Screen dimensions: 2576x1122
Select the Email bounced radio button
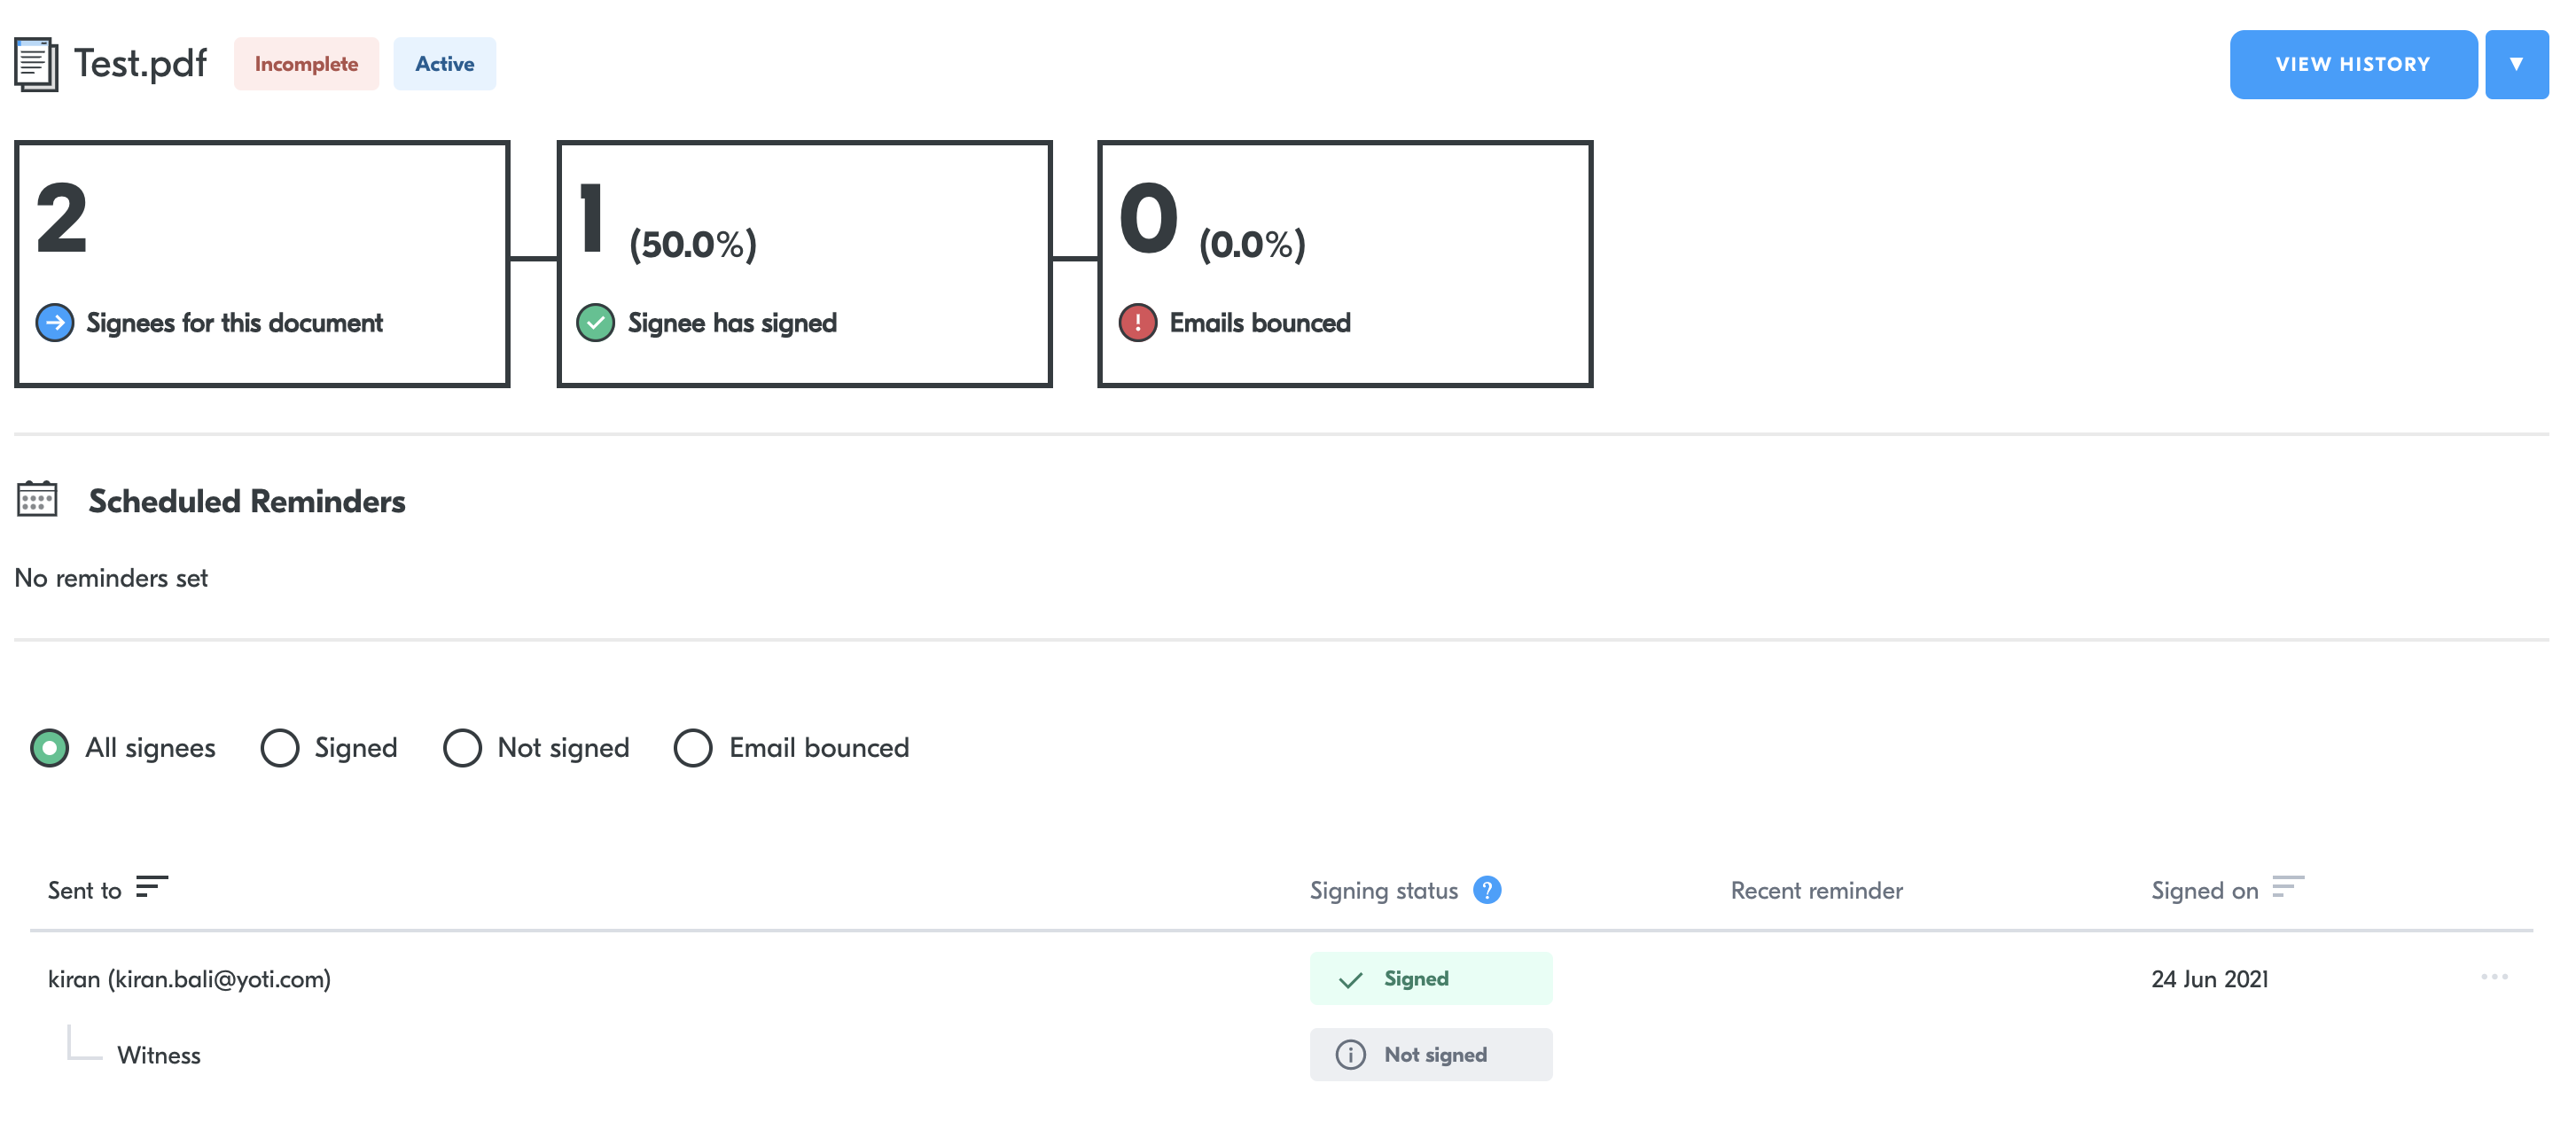click(693, 748)
